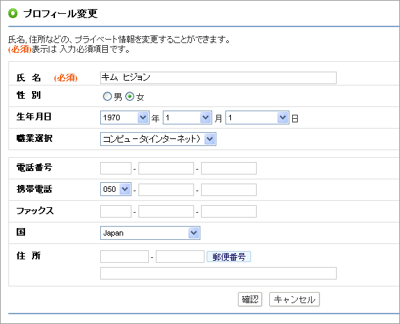This screenshot has width=400, height=324.
Task: Select the 女 radio button
Action: pos(130,97)
